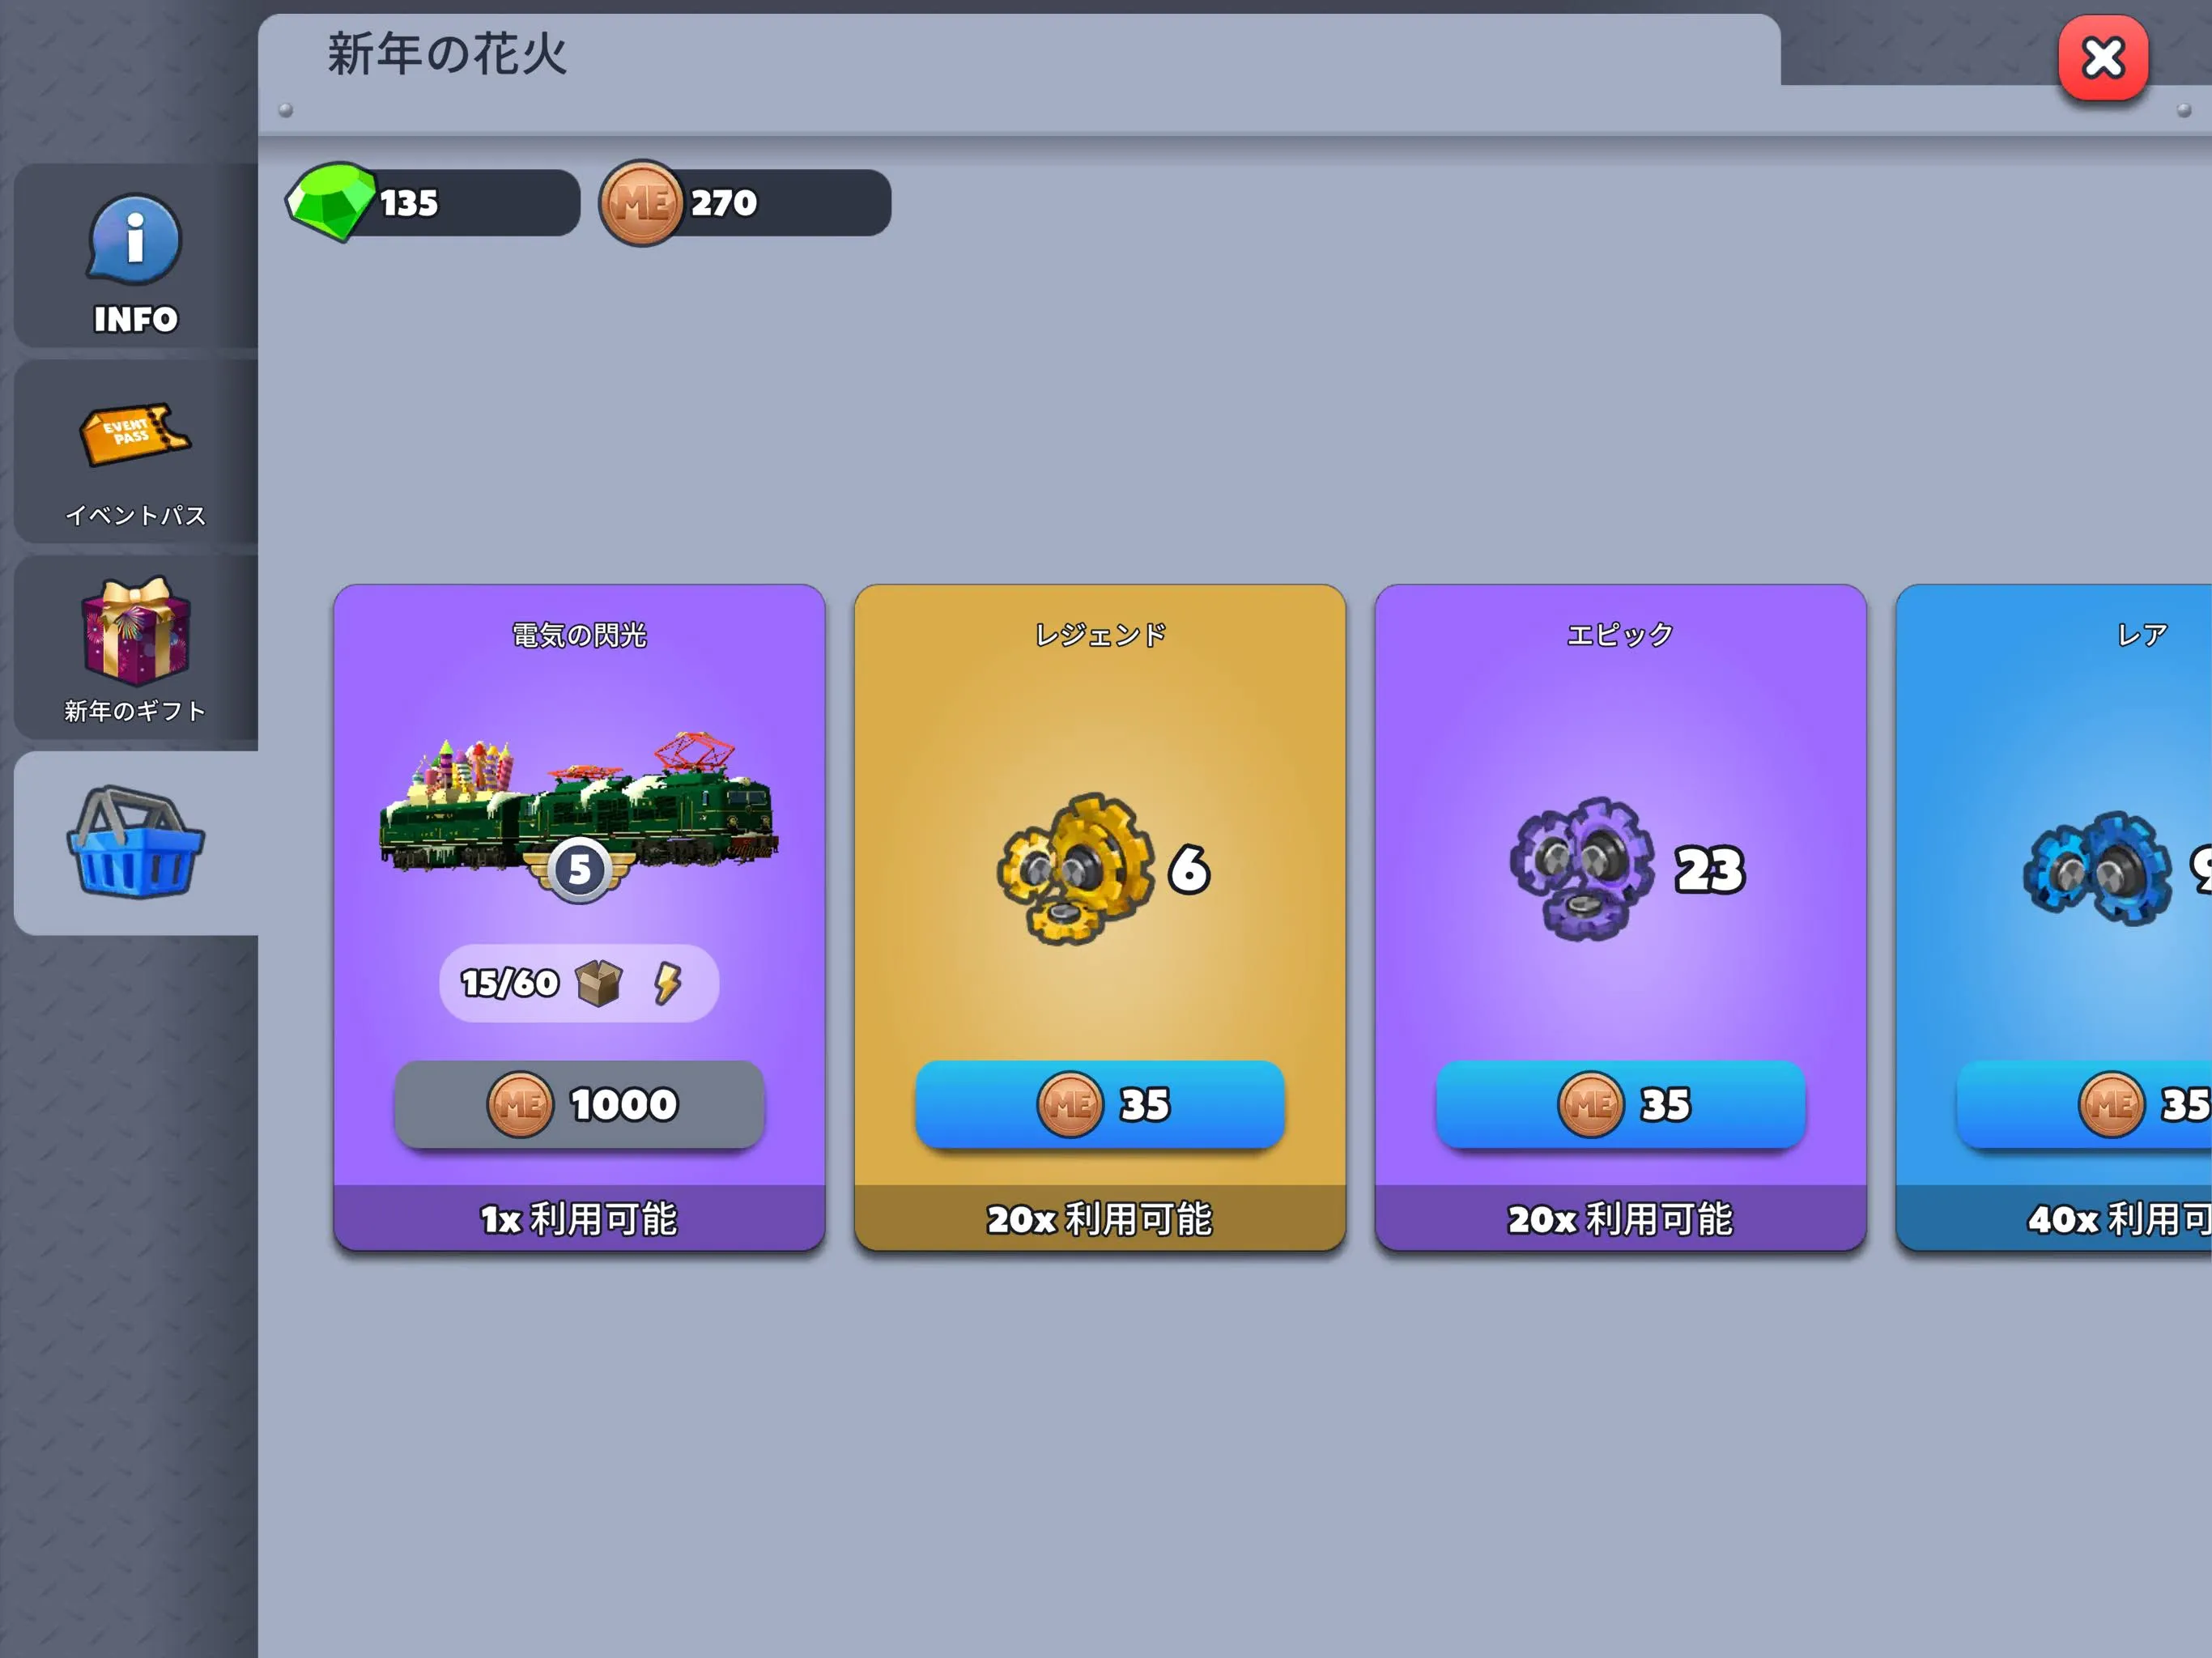Screen dimensions: 2212x1658
Task: Tap the level 5 badge on train
Action: point(578,870)
